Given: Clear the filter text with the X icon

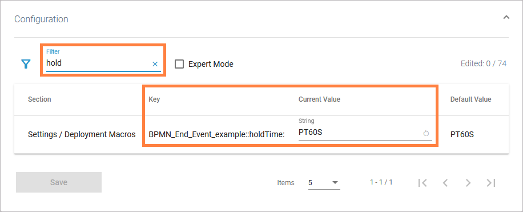Looking at the screenshot, I should click(x=155, y=64).
